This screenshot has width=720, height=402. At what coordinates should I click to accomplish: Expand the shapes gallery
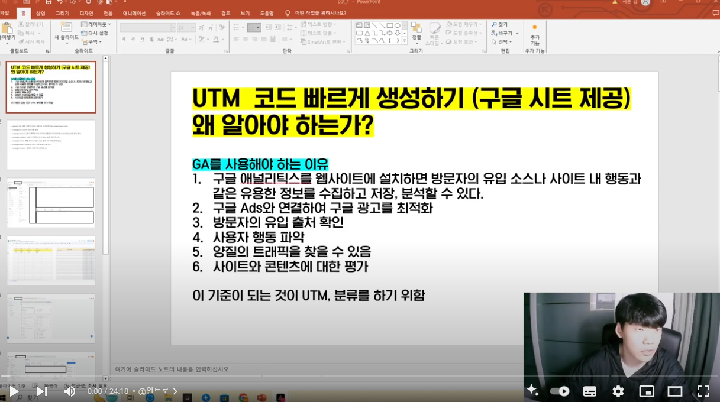pos(405,41)
